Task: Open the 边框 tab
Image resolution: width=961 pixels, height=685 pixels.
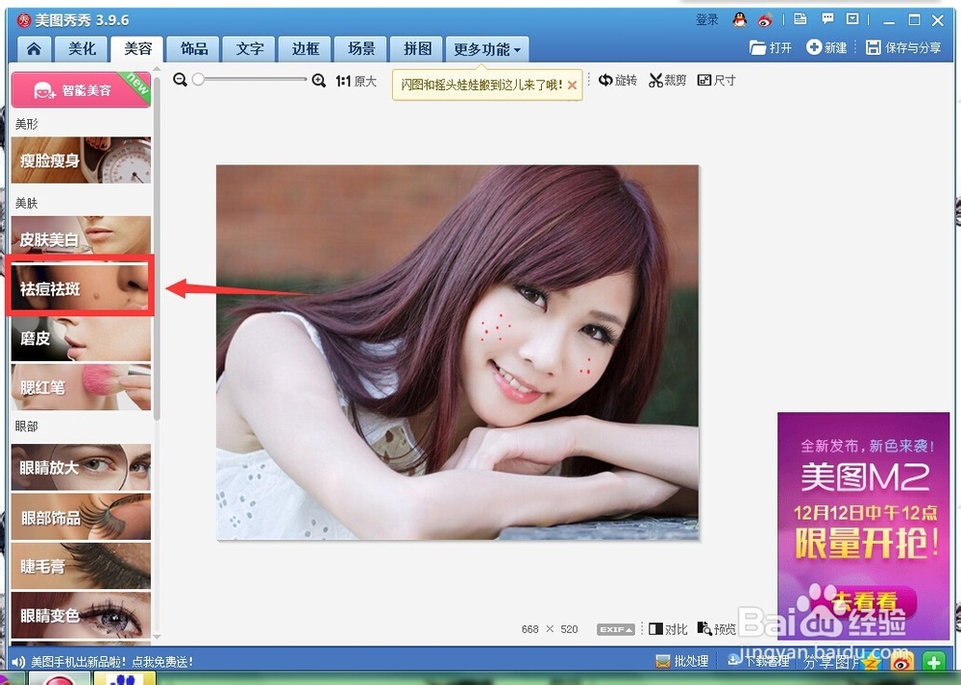Action: coord(306,49)
